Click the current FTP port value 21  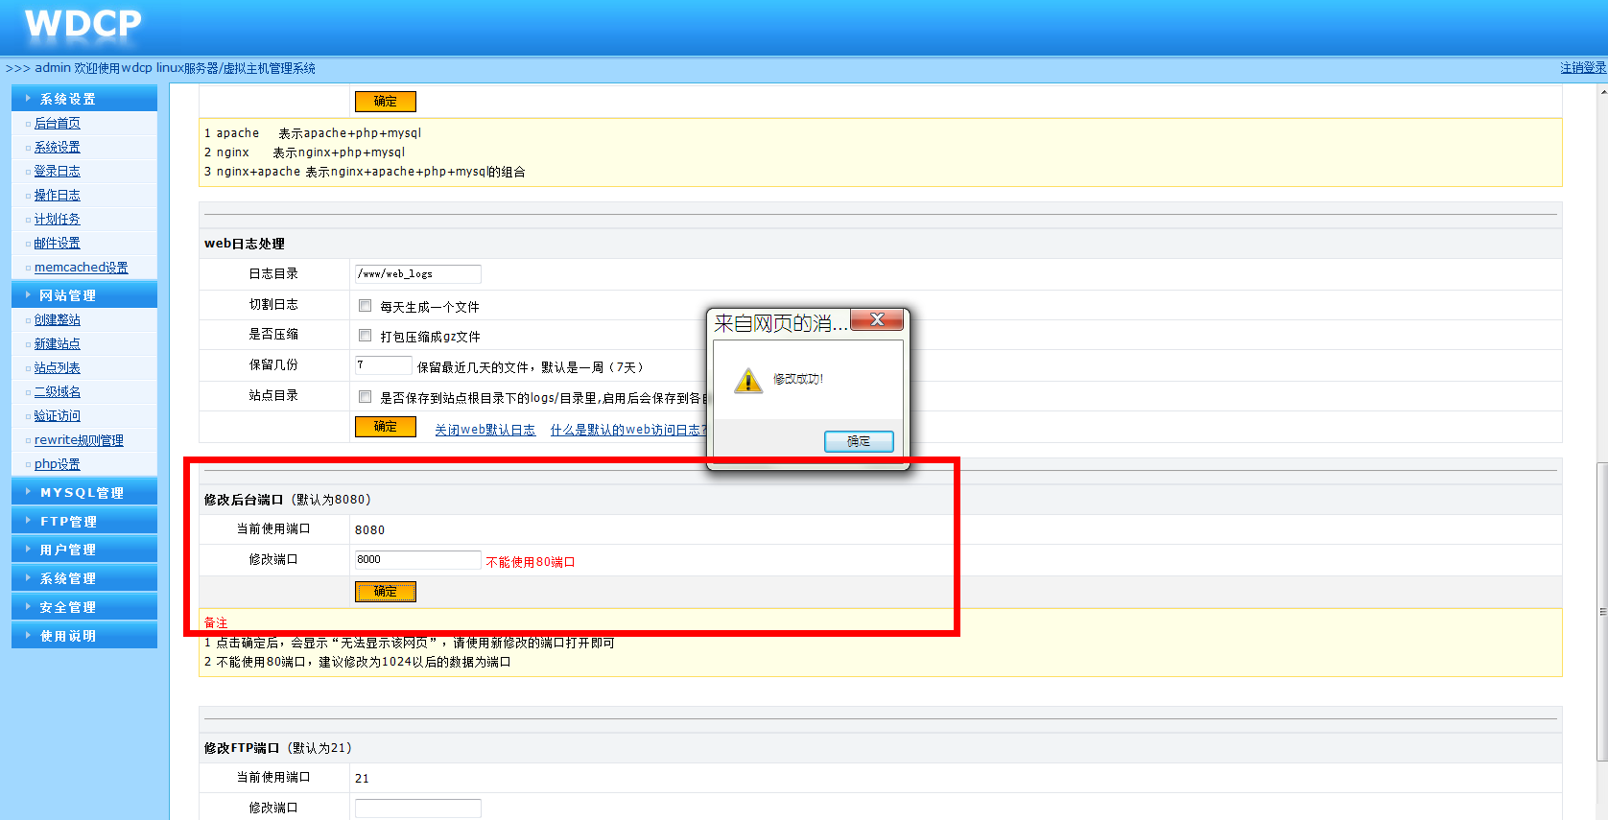362,779
